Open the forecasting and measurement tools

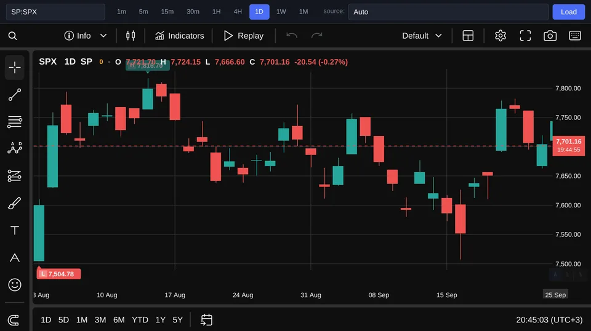tap(15, 176)
